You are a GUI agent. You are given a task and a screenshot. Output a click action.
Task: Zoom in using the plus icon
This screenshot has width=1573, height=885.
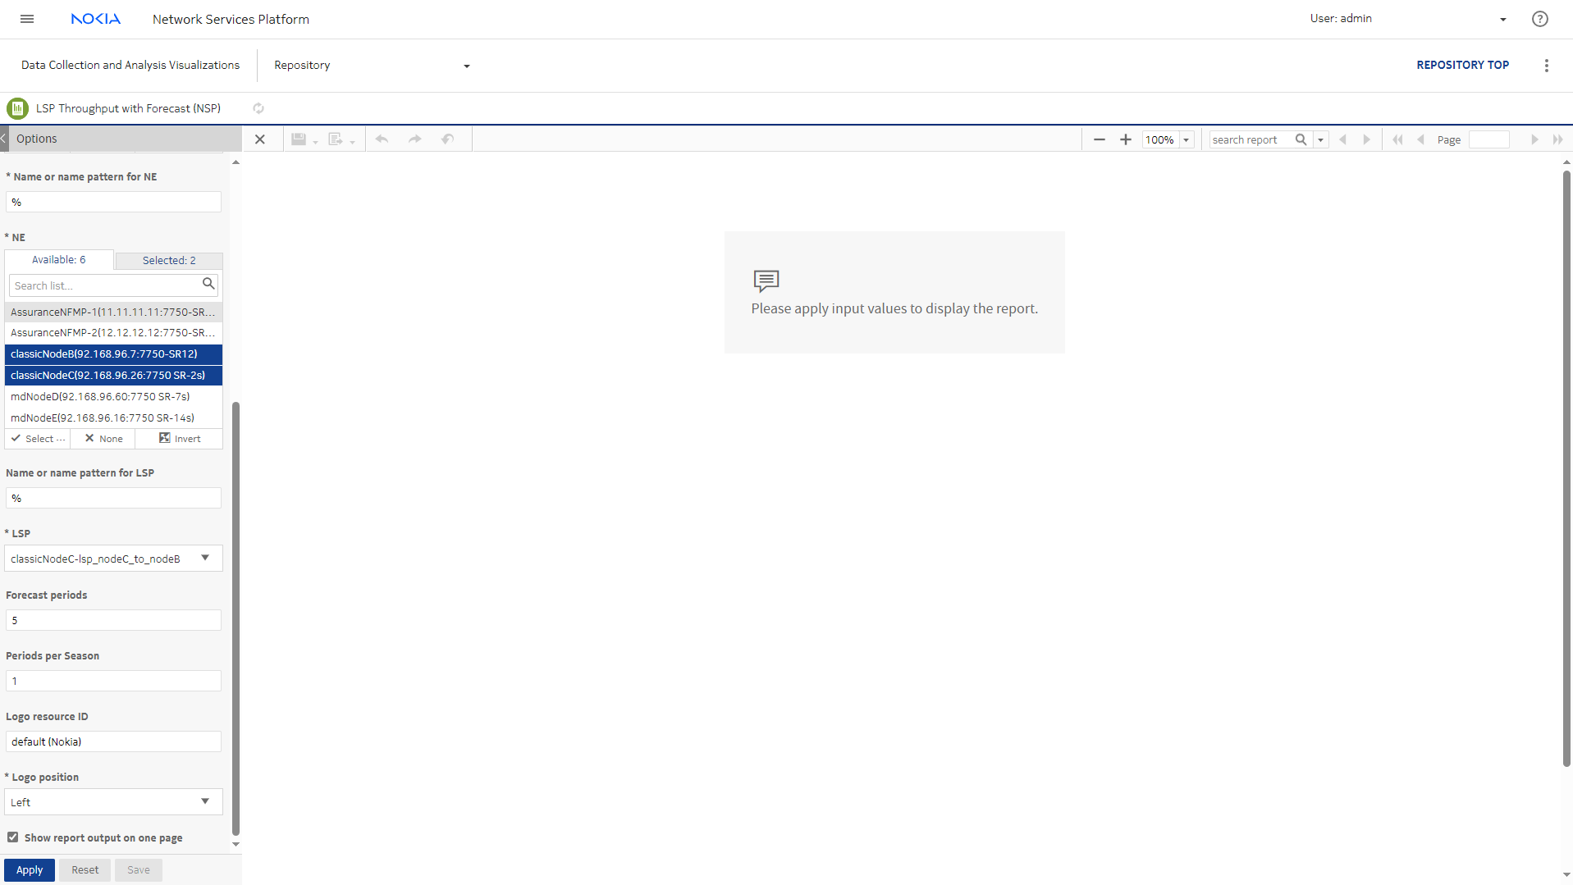(1126, 139)
